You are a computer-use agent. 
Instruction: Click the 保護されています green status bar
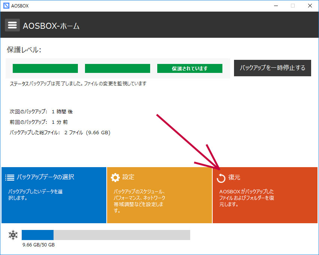tap(189, 68)
